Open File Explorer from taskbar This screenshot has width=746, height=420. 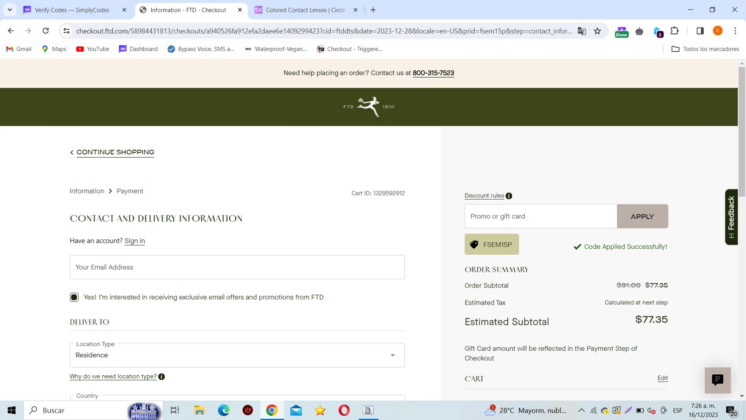[x=199, y=411]
